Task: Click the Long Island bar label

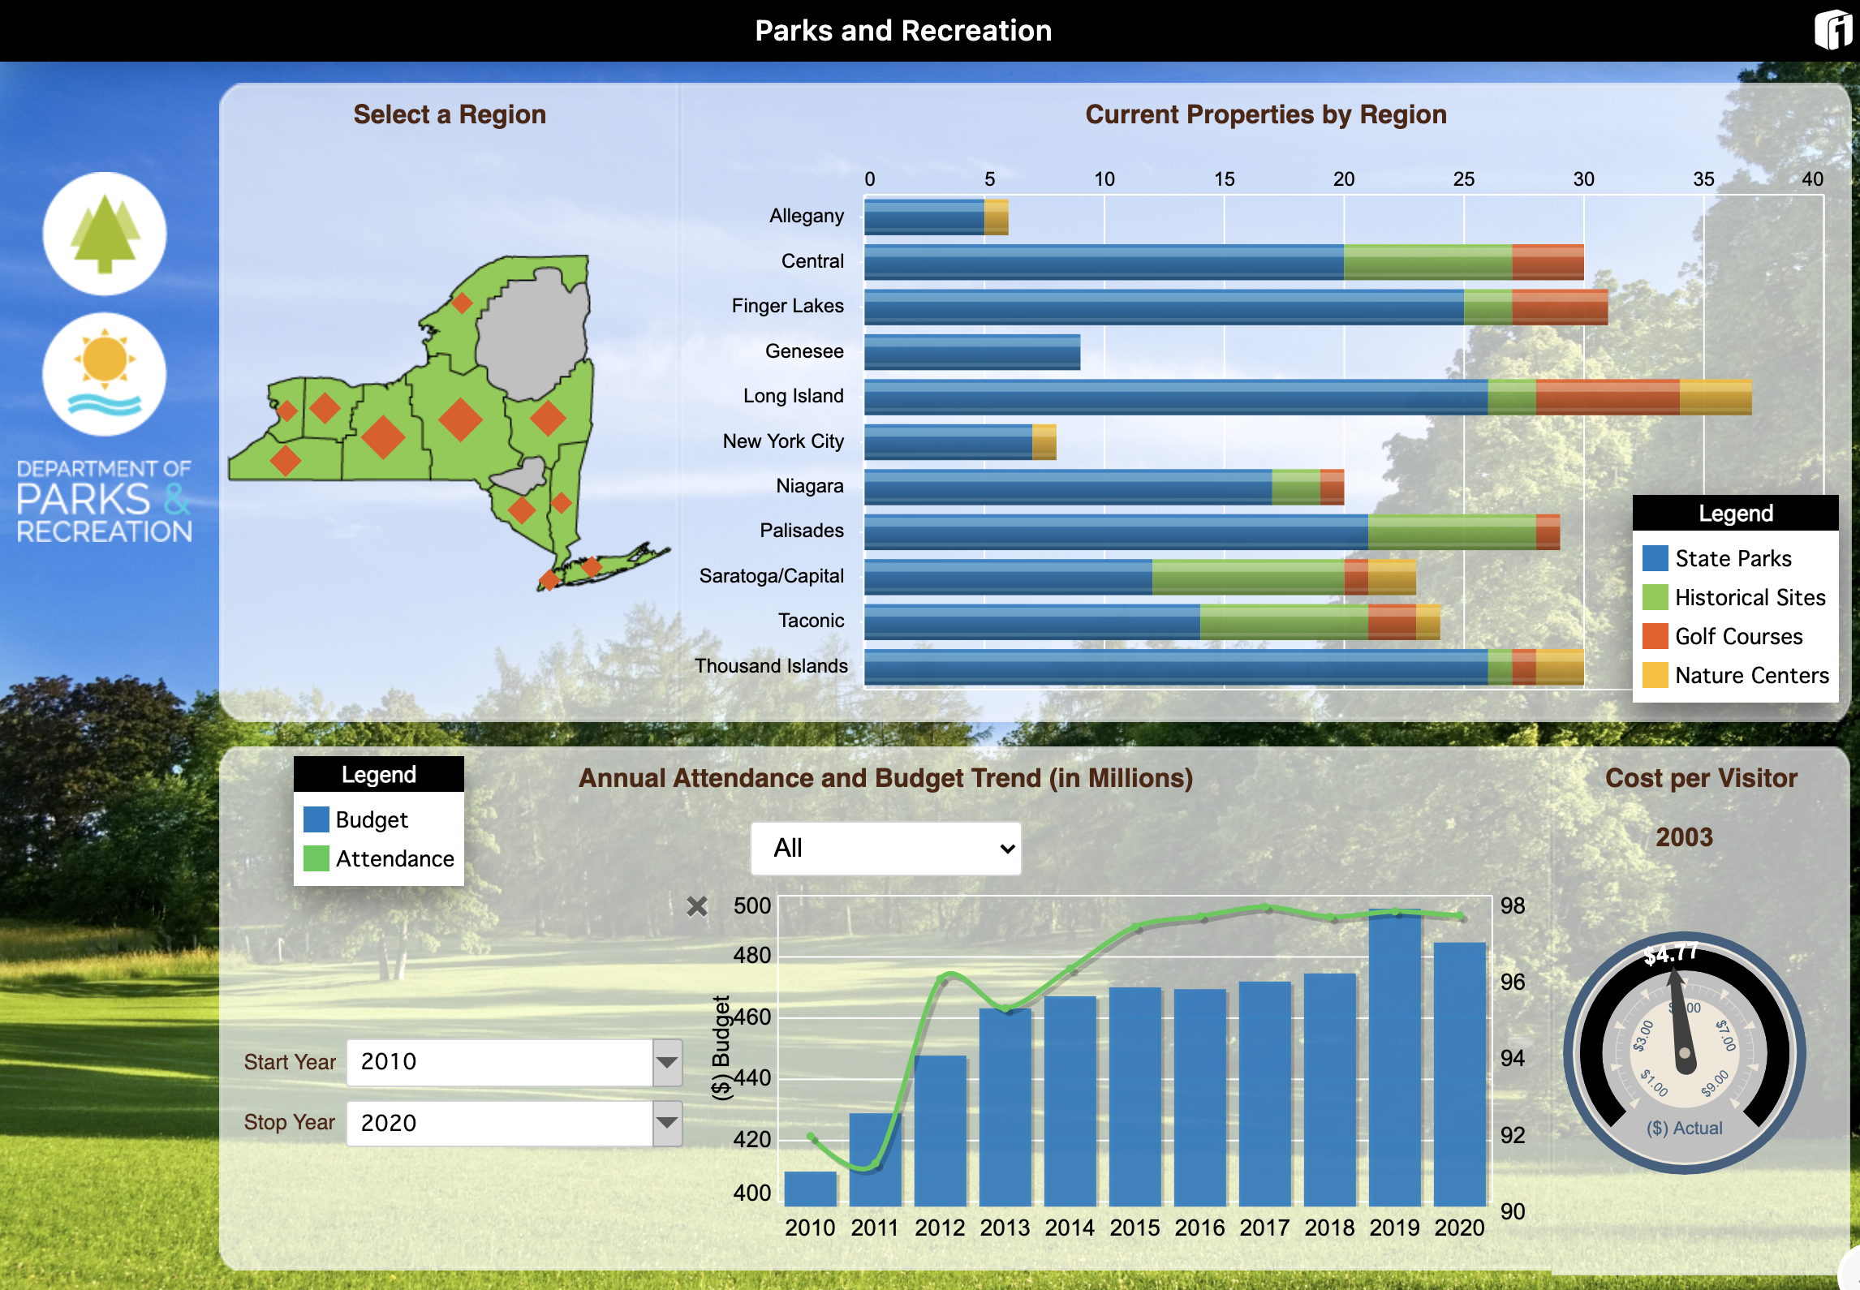Action: click(793, 396)
